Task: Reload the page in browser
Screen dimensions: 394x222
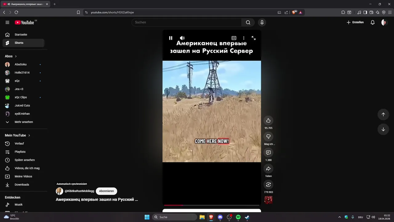Action: point(16,12)
